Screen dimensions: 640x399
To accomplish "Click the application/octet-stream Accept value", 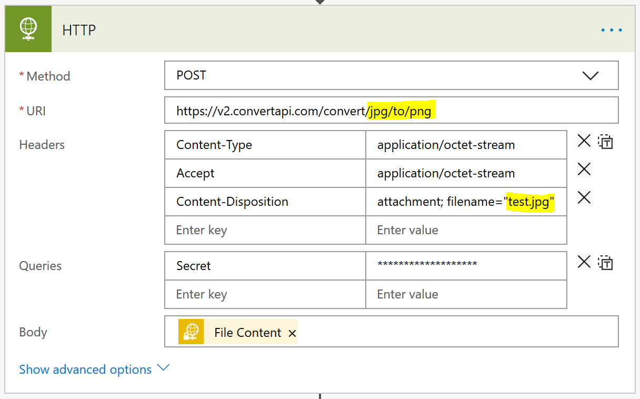I will (446, 173).
